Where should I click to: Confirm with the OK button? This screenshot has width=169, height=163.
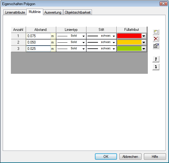[x=106, y=156]
